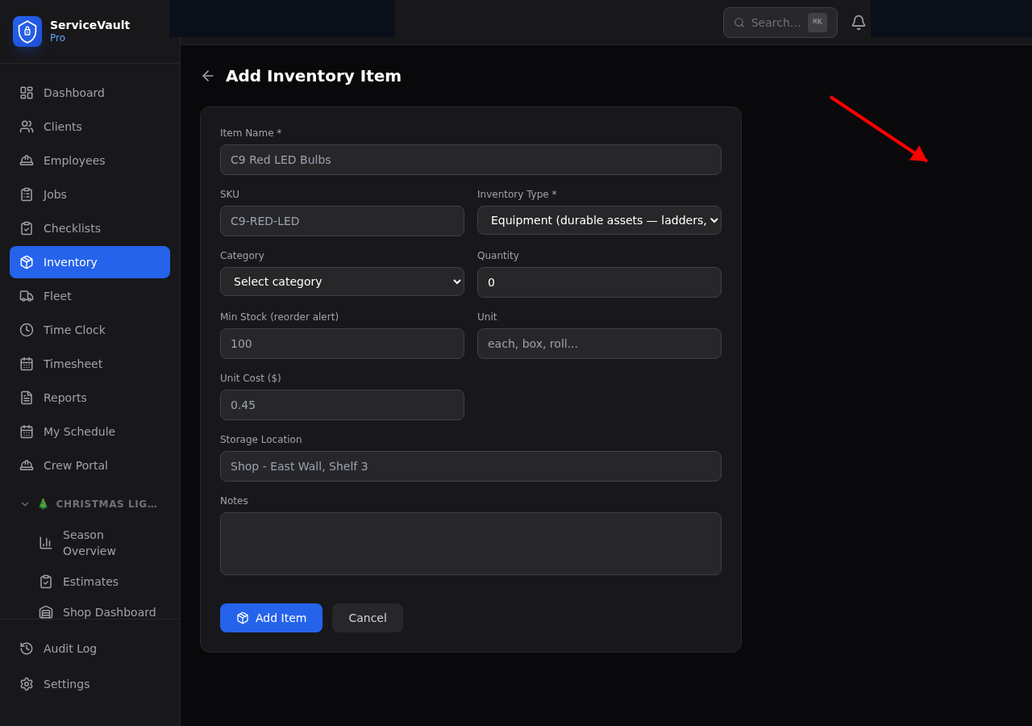Click the back arrow beside Add Inventory Item
This screenshot has width=1032, height=726.
pos(208,76)
